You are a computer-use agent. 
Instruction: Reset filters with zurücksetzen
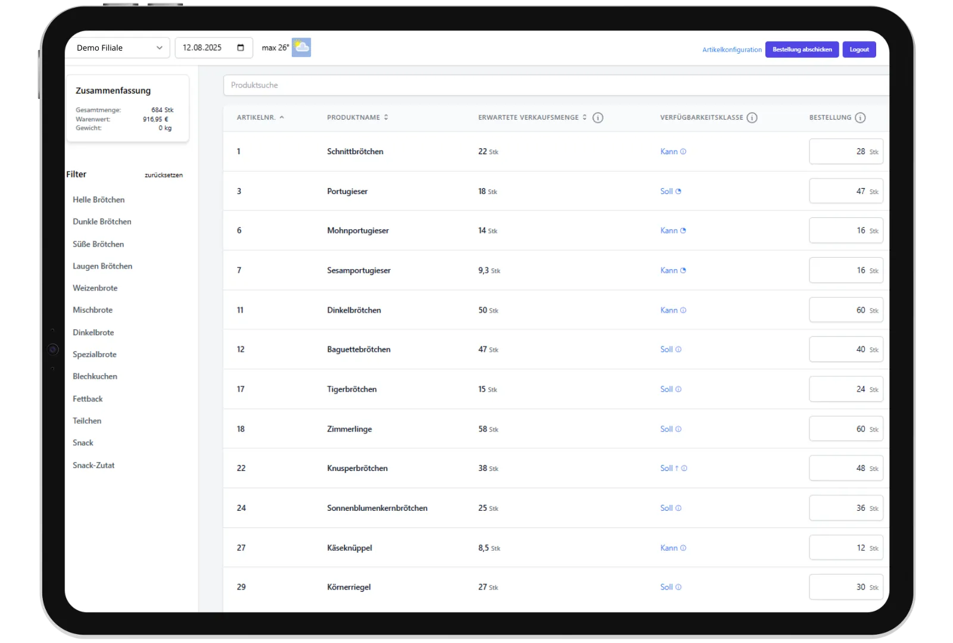coord(164,175)
